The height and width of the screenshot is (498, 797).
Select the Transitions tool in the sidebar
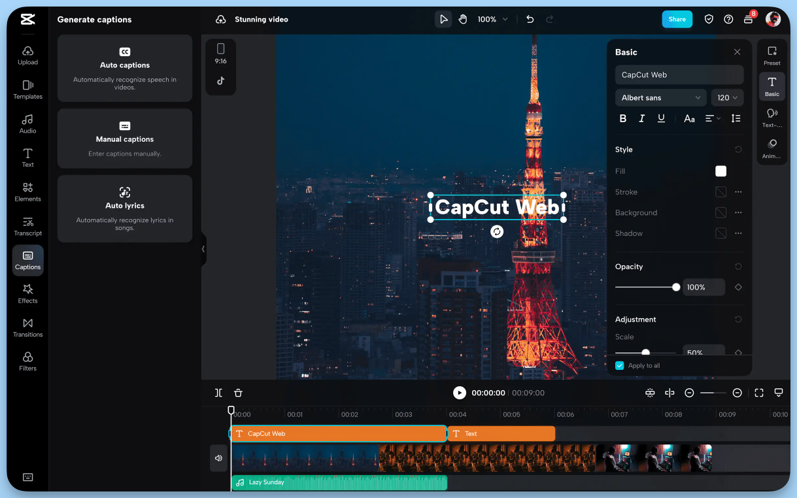pos(27,327)
